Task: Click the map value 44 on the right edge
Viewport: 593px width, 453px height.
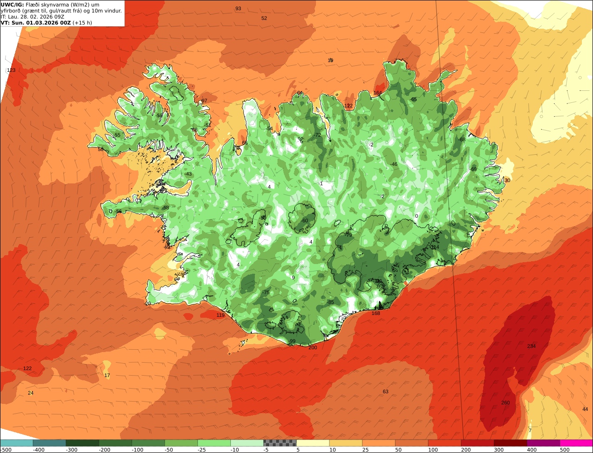Action: click(585, 409)
